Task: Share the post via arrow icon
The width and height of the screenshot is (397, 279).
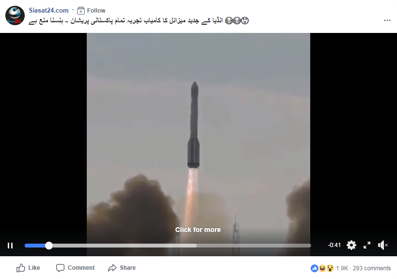Action: (112, 268)
